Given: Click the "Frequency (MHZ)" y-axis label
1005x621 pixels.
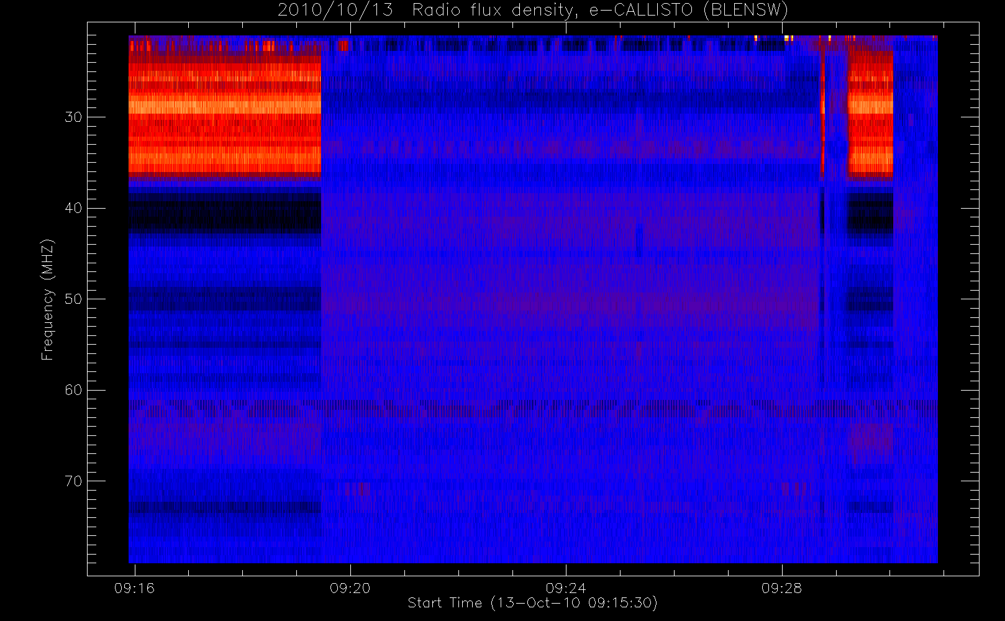Looking at the screenshot, I should 47,299.
